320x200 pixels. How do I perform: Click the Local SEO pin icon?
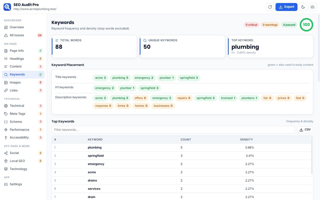click(6, 161)
